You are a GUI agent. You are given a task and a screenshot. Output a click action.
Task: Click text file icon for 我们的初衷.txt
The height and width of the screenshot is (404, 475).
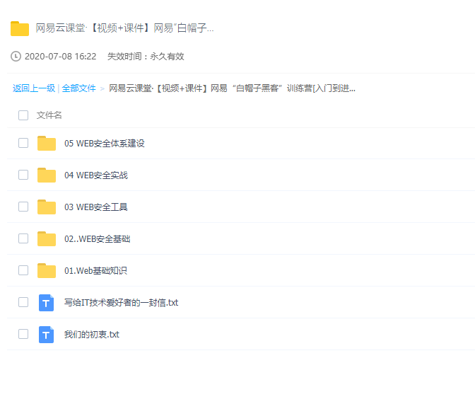(x=47, y=335)
